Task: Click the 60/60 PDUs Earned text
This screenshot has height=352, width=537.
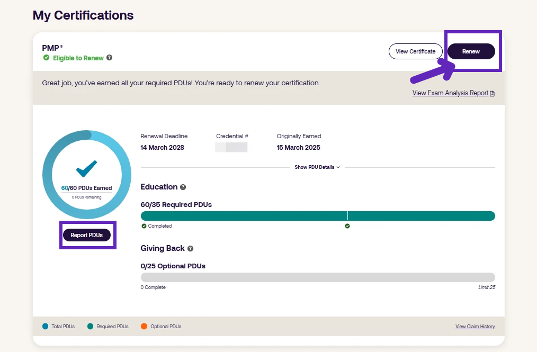Action: pyautogui.click(x=86, y=188)
